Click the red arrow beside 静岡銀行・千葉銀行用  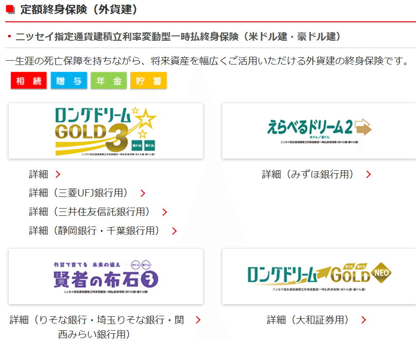pos(174,231)
